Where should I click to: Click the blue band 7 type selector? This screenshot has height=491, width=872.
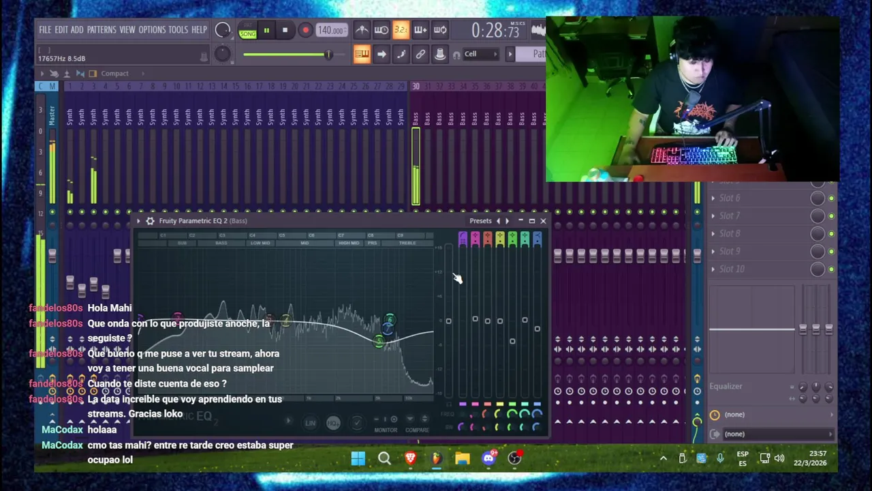click(537, 238)
